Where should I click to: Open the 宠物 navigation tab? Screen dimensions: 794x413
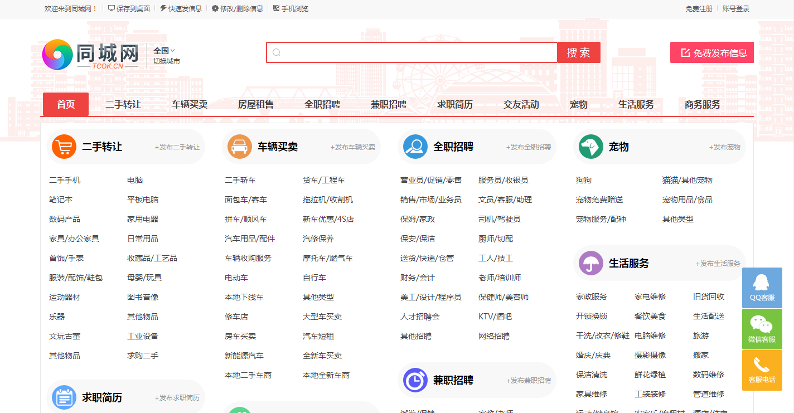[x=579, y=104]
